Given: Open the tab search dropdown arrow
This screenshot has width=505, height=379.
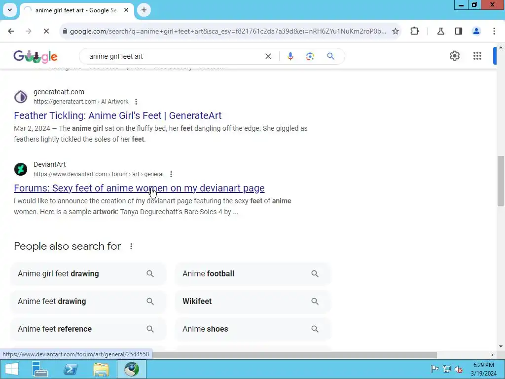Looking at the screenshot, I should point(10,10).
